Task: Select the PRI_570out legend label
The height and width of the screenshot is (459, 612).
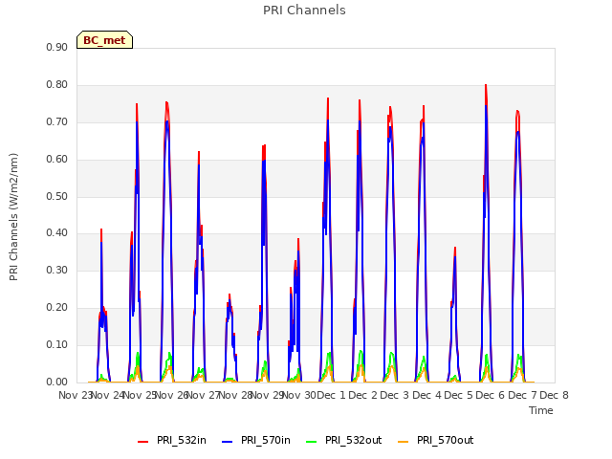Action: (x=445, y=440)
